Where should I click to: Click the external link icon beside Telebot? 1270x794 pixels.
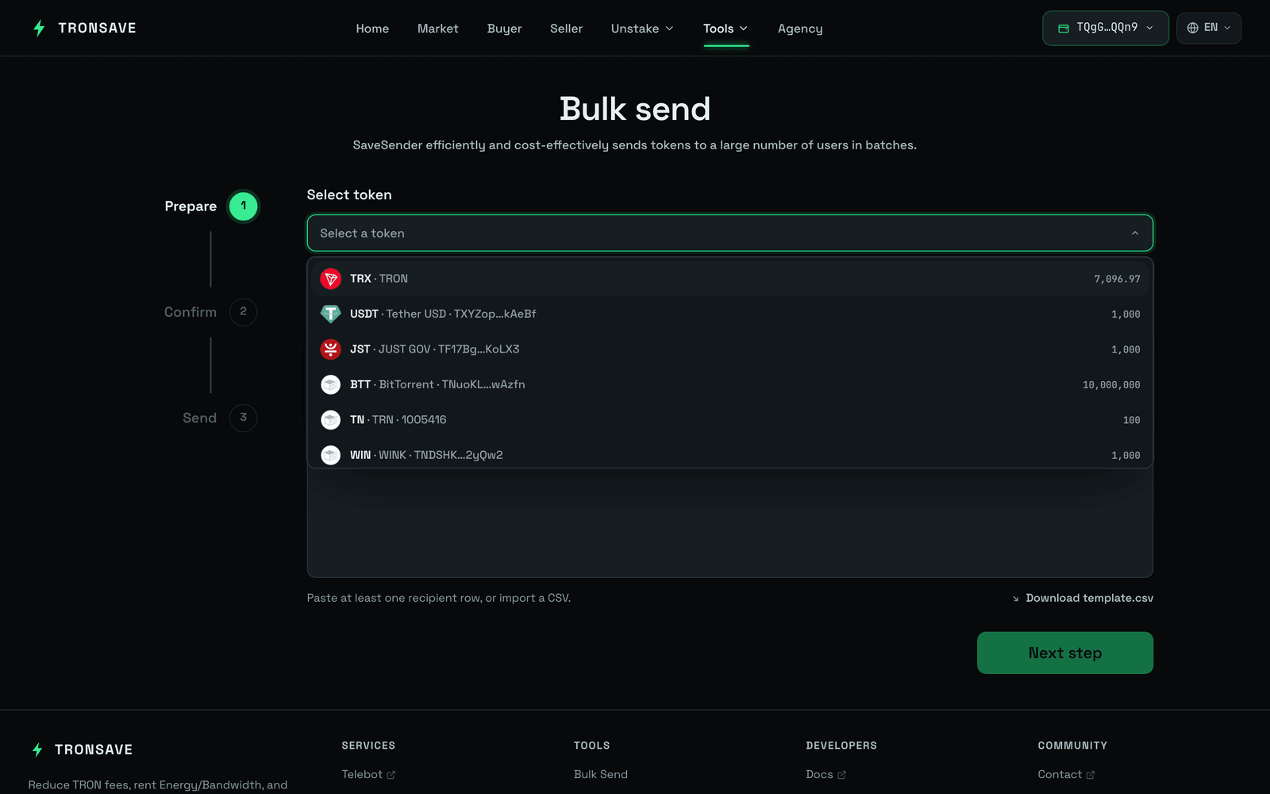[391, 775]
